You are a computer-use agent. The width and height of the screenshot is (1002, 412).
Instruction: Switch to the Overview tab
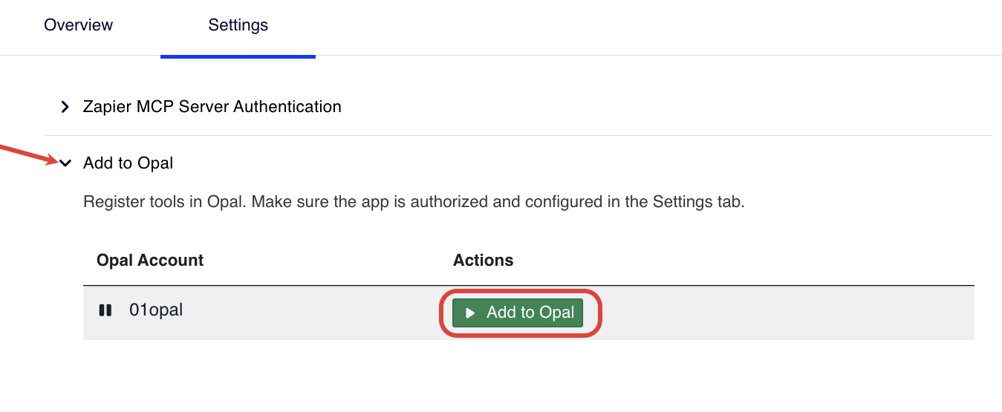(79, 25)
